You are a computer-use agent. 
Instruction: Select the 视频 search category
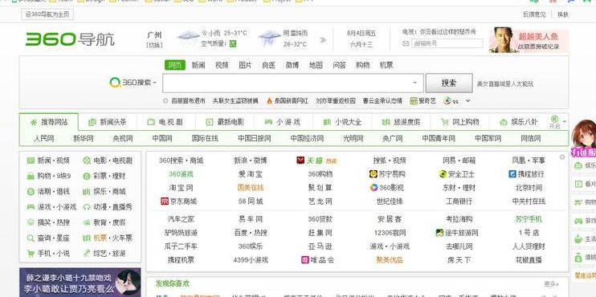coord(222,65)
